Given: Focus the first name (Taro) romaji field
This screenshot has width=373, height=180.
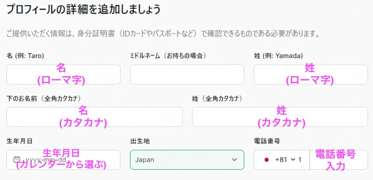Looking at the screenshot, I should [x=63, y=75].
